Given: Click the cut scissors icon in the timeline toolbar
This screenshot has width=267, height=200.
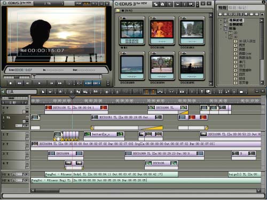Looking at the screenshot, I should [x=71, y=92].
